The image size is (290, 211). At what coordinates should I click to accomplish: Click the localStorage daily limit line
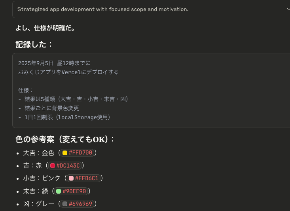pos(64,117)
